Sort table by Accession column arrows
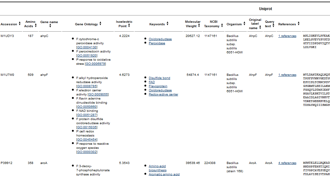This screenshot has width=330, height=176. (x=20, y=24)
